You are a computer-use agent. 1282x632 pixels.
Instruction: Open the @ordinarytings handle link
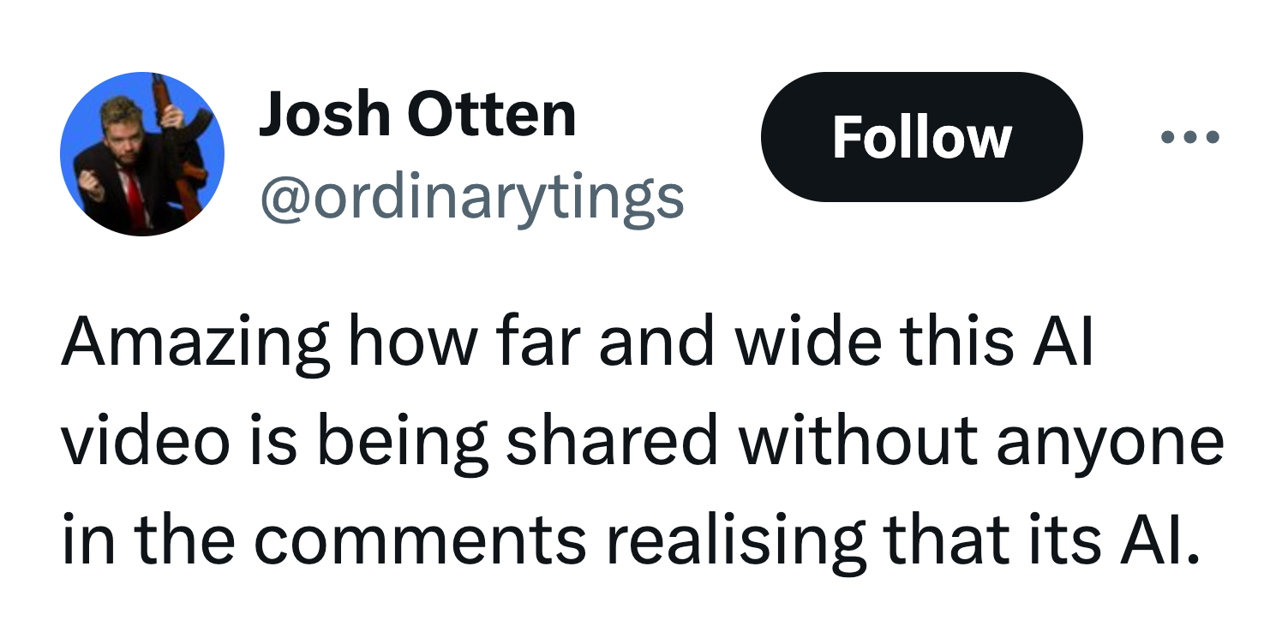tap(471, 198)
